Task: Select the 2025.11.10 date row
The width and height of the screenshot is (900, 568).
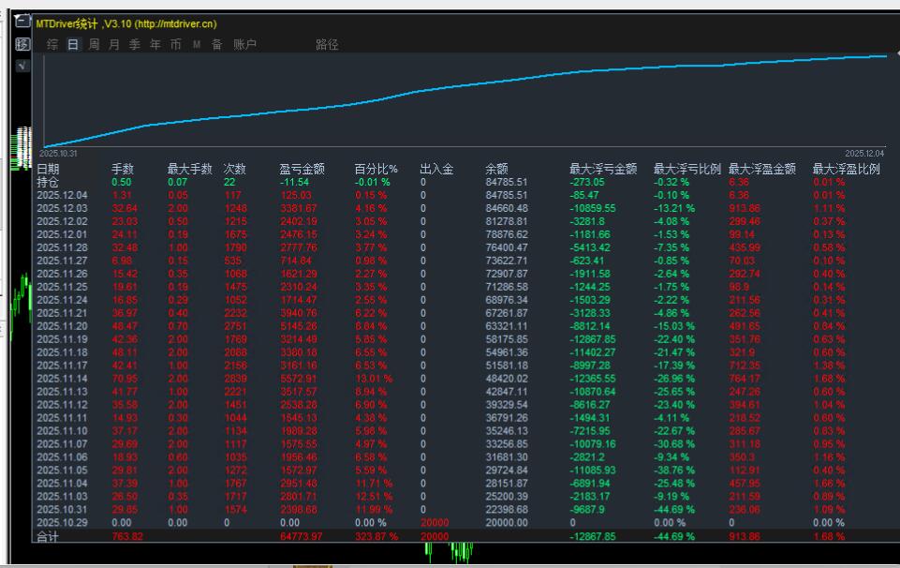Action: click(62, 431)
